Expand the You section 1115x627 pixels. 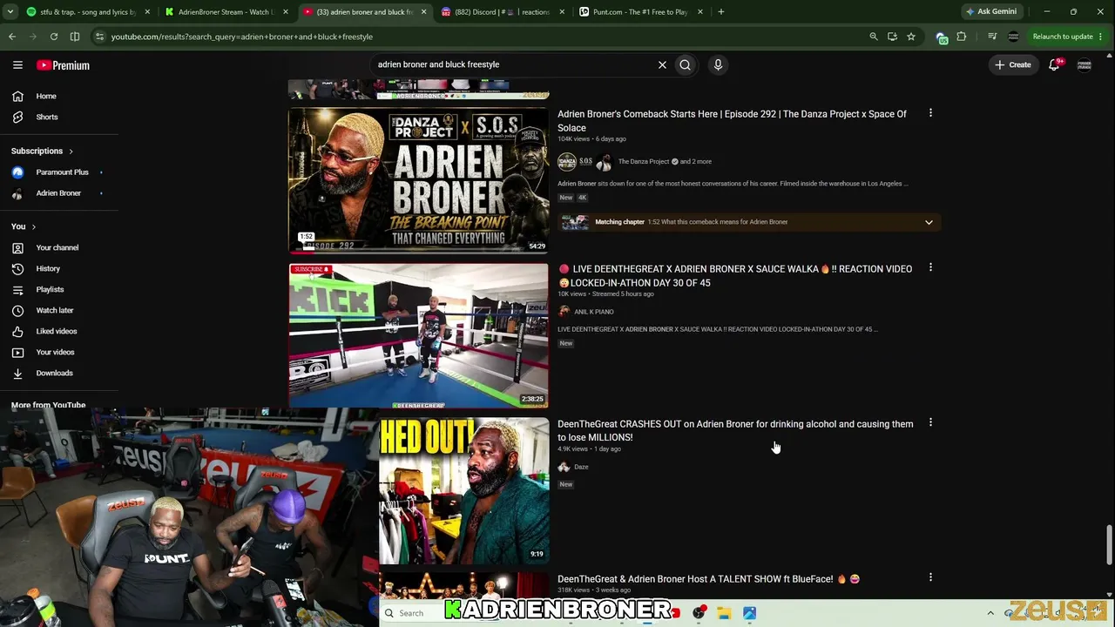[x=24, y=226]
